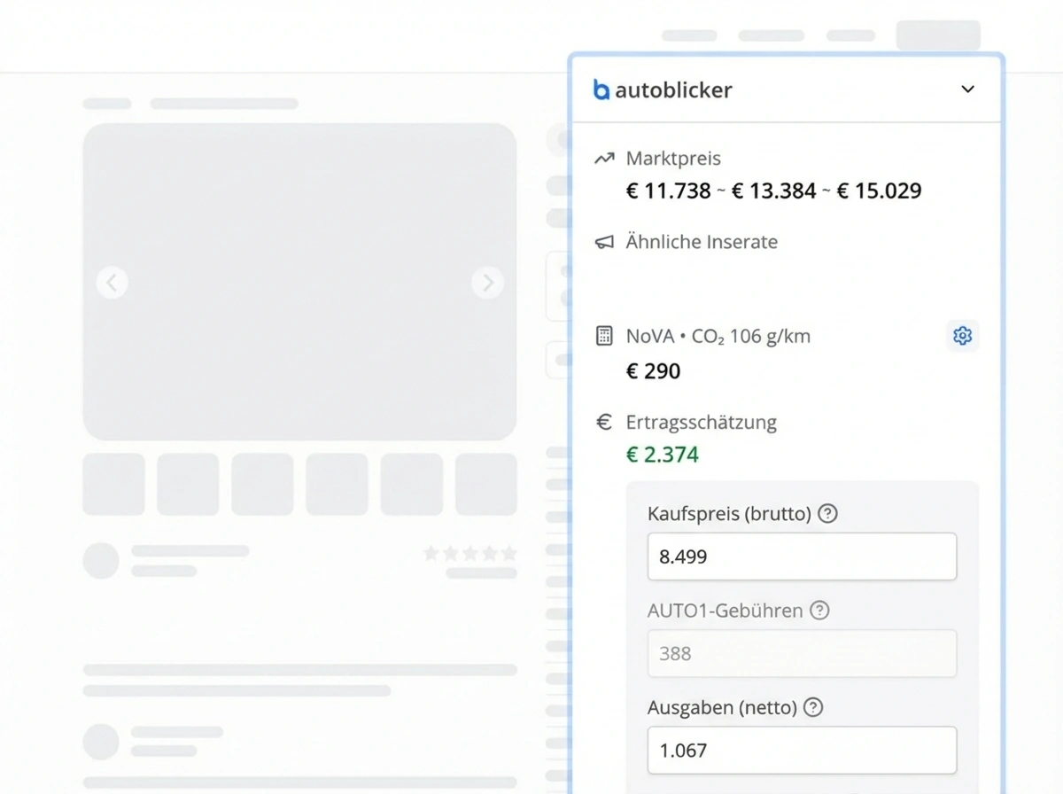This screenshot has height=794, width=1063.
Task: Show help for Kaufspreis (brutto)
Action: point(827,513)
